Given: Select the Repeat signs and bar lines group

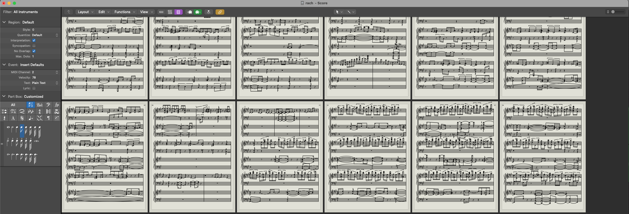Looking at the screenshot, I should coord(48,111).
